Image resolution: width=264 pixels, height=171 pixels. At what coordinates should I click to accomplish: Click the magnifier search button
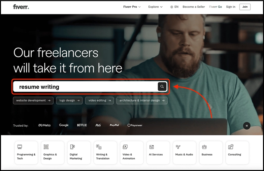162,87
